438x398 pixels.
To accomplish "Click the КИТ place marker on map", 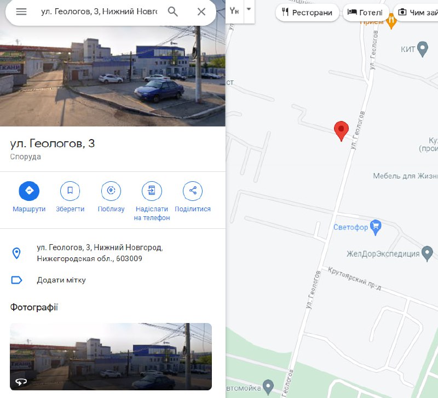I will (x=423, y=49).
